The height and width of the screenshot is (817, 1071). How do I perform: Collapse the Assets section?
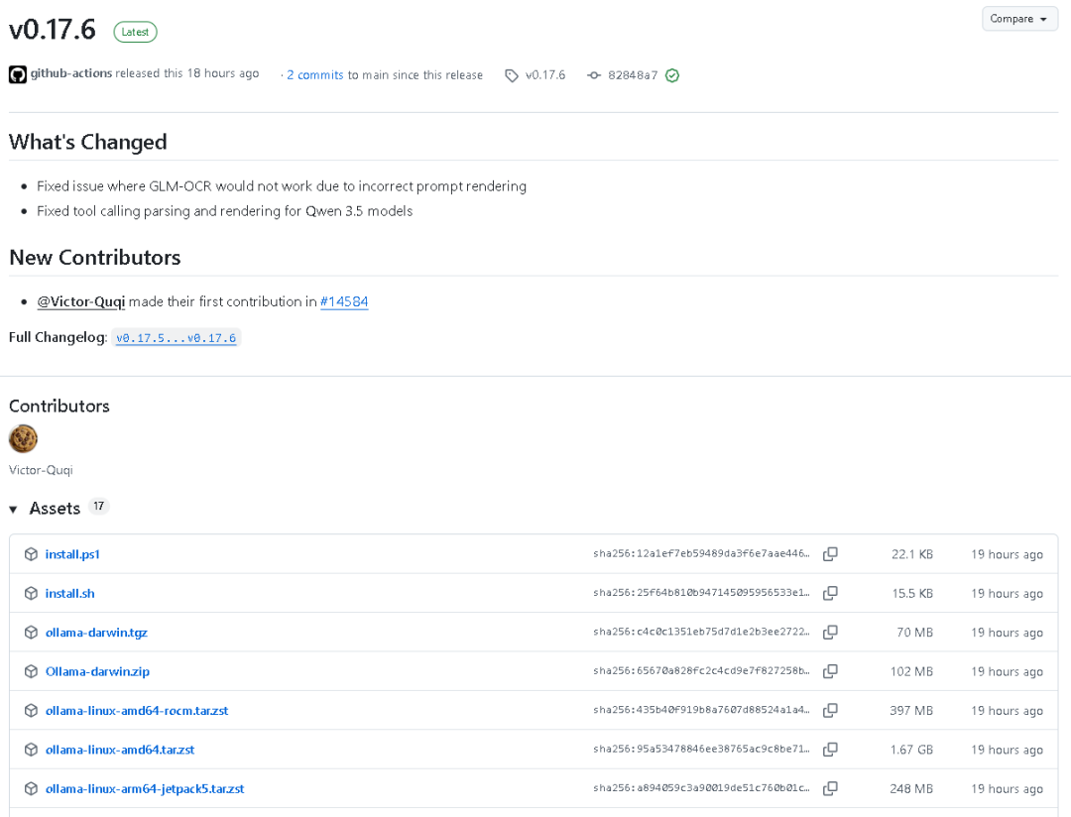[x=14, y=509]
